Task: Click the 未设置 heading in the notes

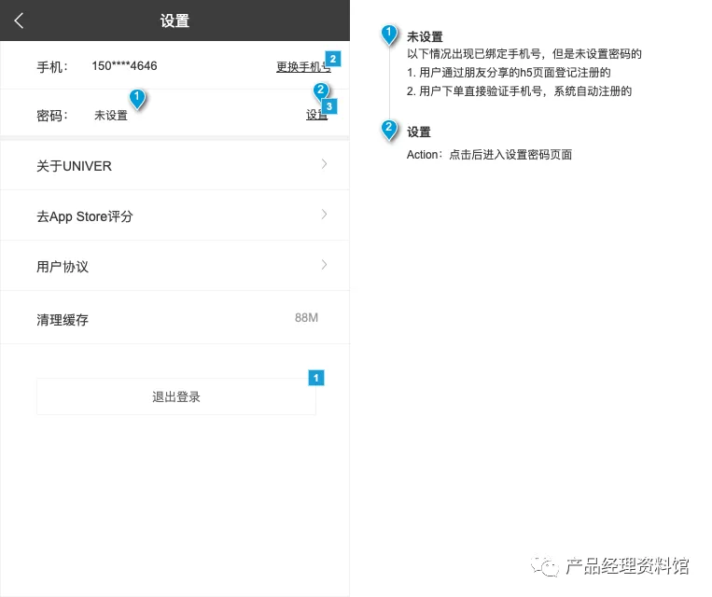Action: coord(425,36)
